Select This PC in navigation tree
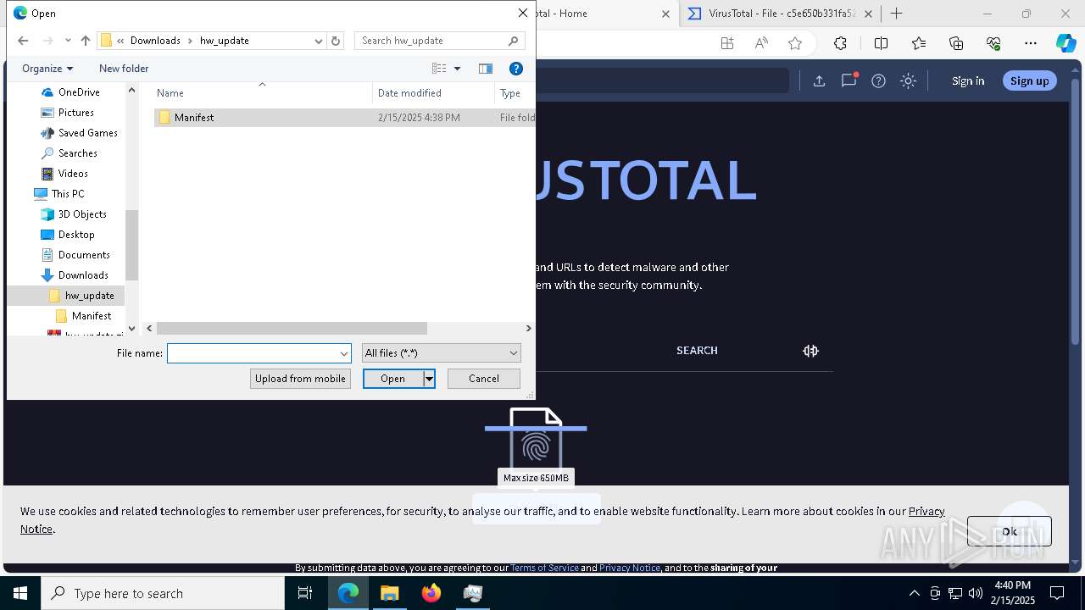1085x610 pixels. (x=68, y=194)
